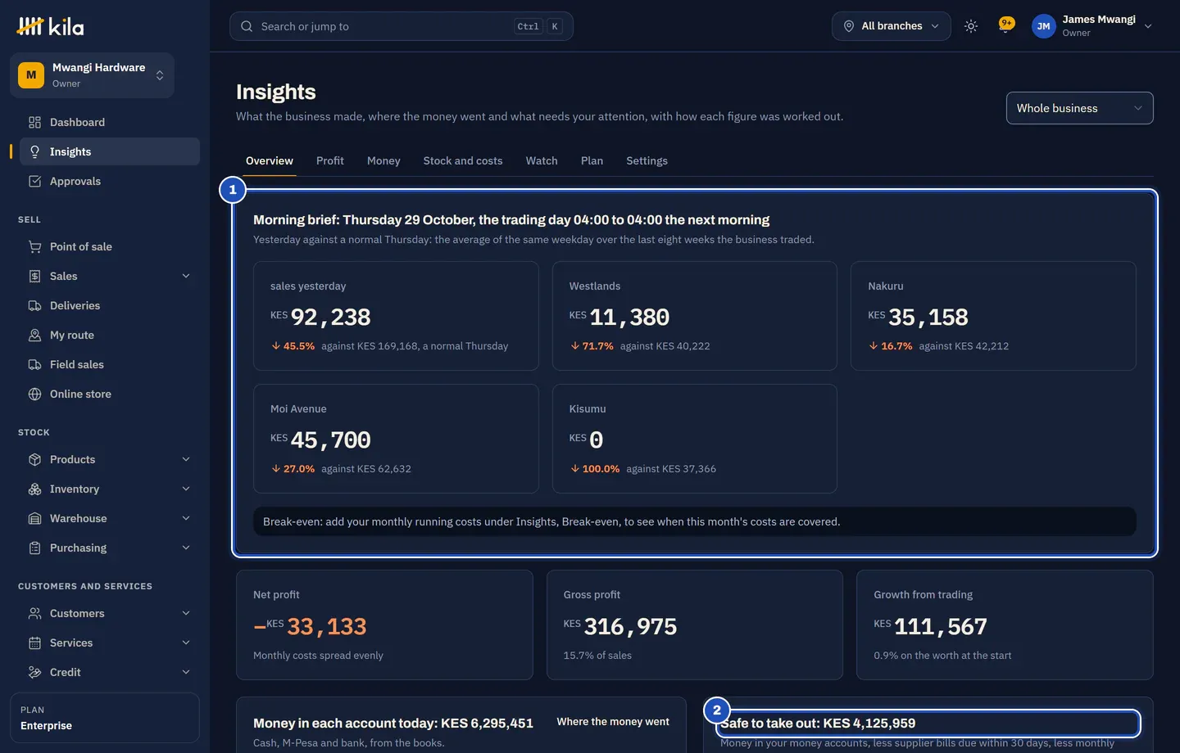
Task: Click the Net profit card
Action: point(384,625)
